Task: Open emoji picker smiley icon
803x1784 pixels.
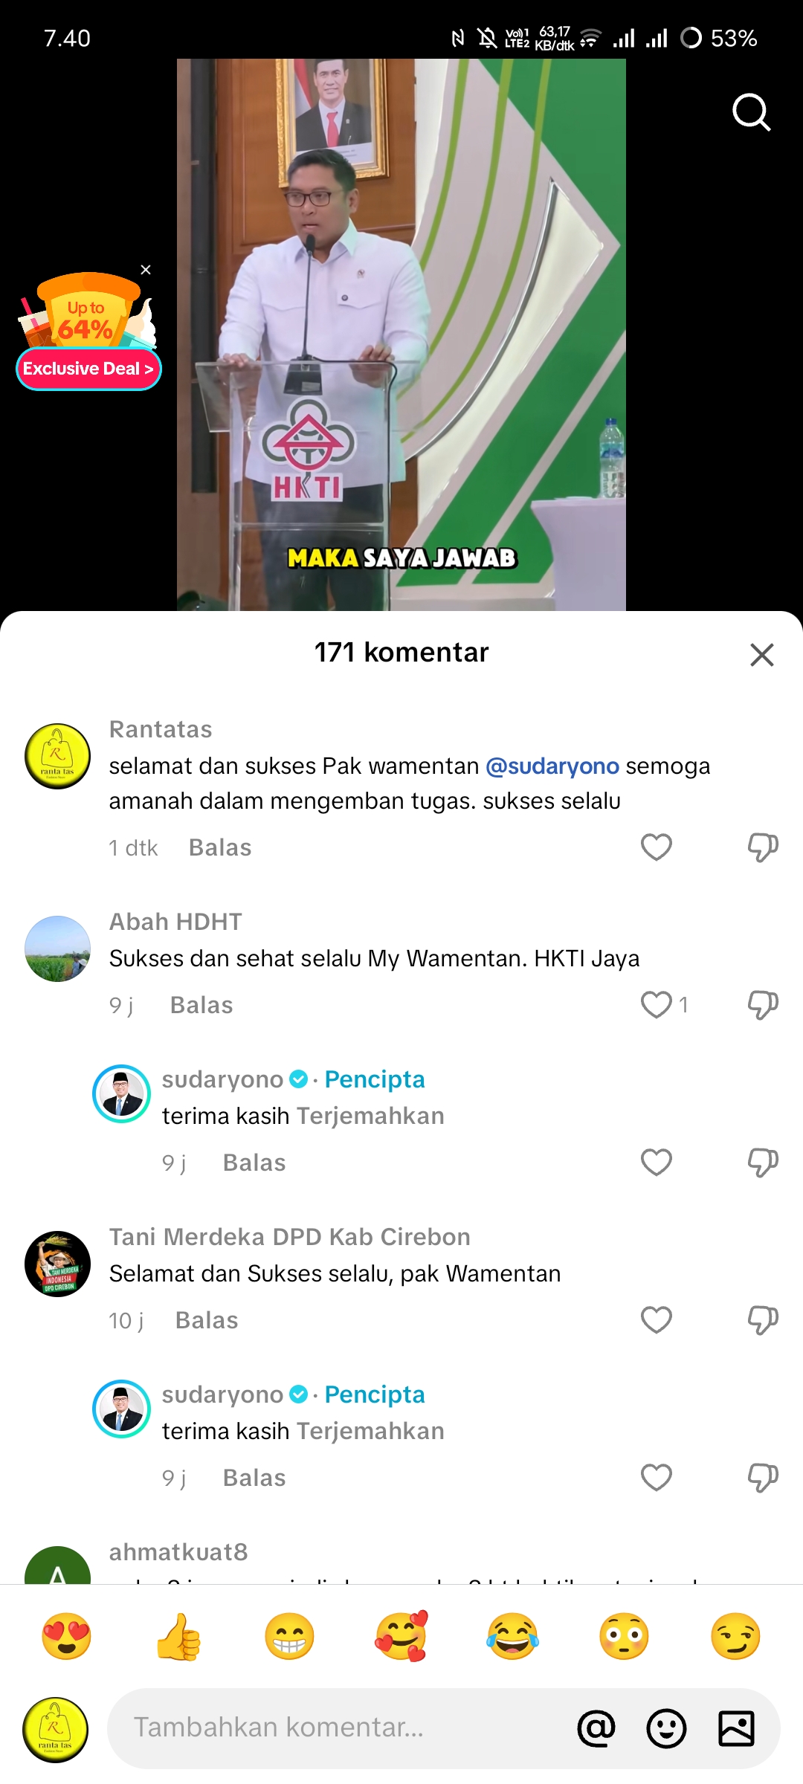Action: 666,1728
